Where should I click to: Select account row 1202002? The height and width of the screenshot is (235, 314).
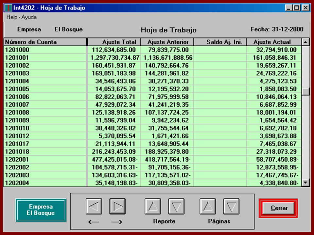(153, 167)
